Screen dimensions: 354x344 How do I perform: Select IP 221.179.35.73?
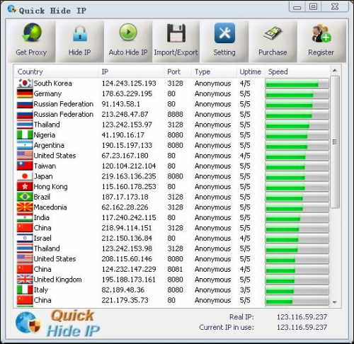[125, 300]
